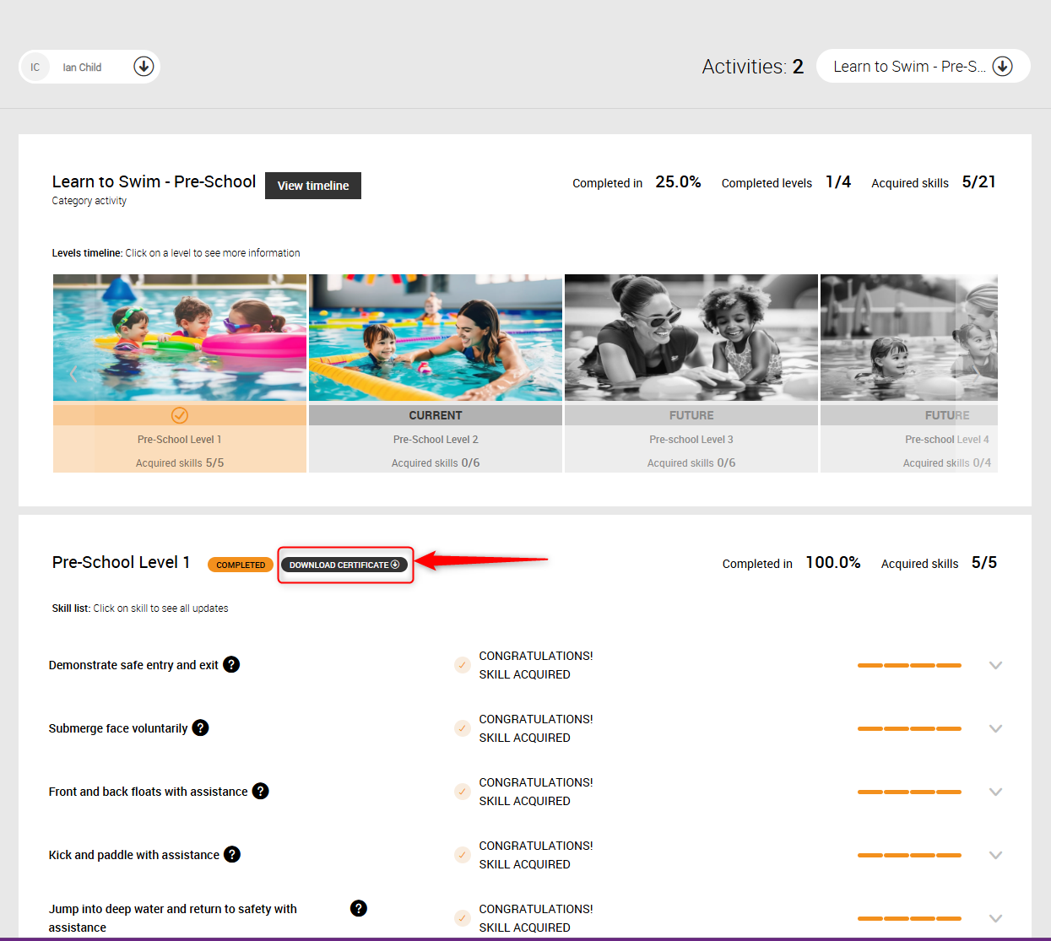This screenshot has height=941, width=1051.
Task: Click help icon beside Submerge face voluntarily
Action: pos(200,728)
